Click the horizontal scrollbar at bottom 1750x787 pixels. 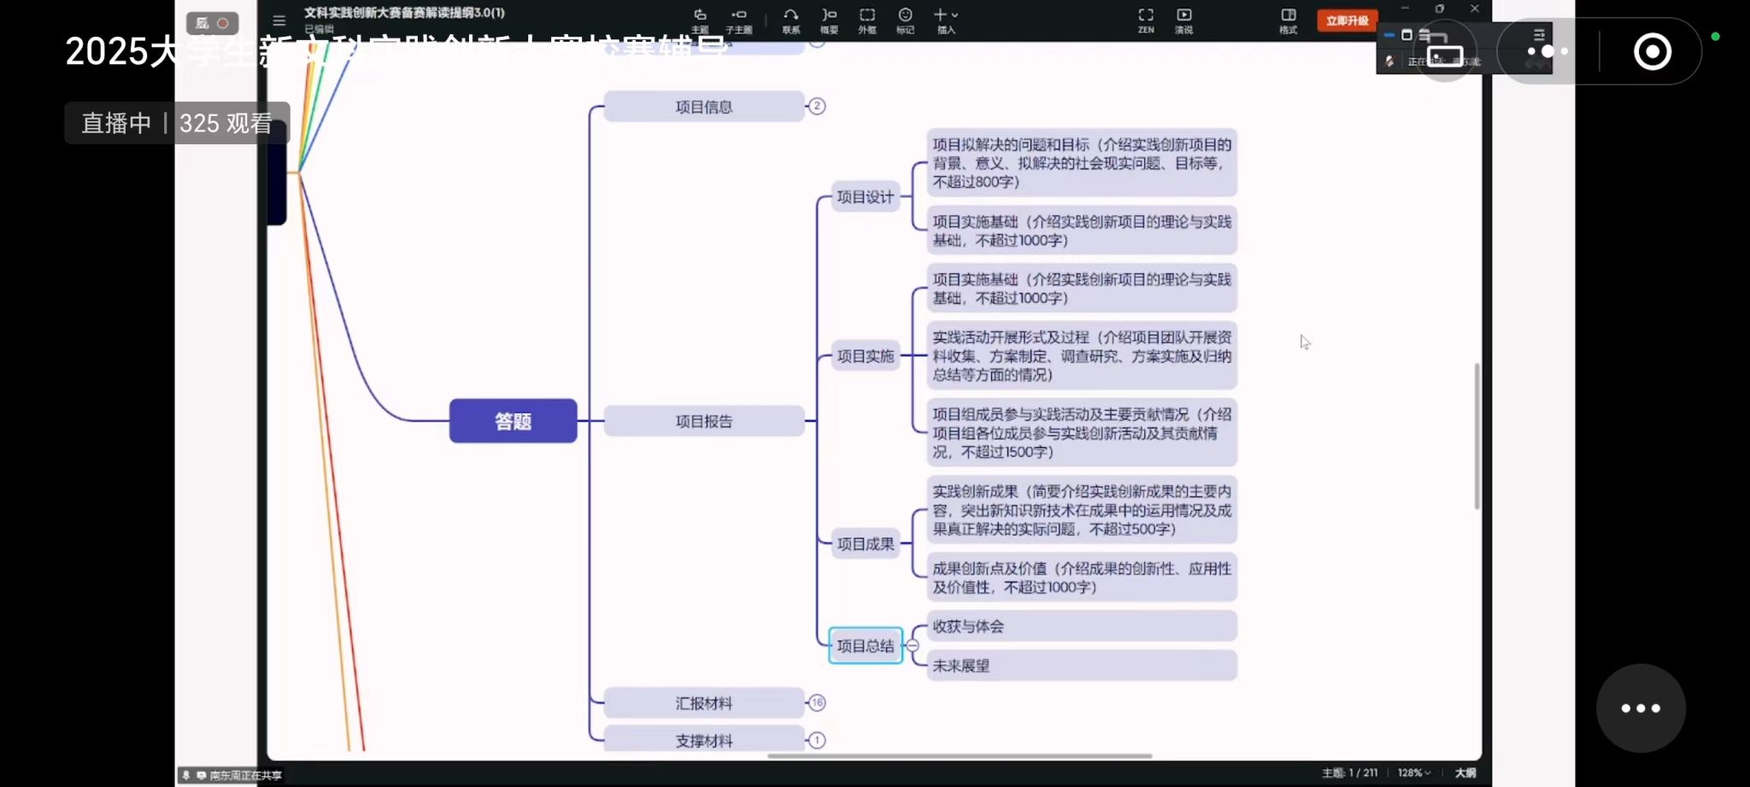click(x=959, y=755)
